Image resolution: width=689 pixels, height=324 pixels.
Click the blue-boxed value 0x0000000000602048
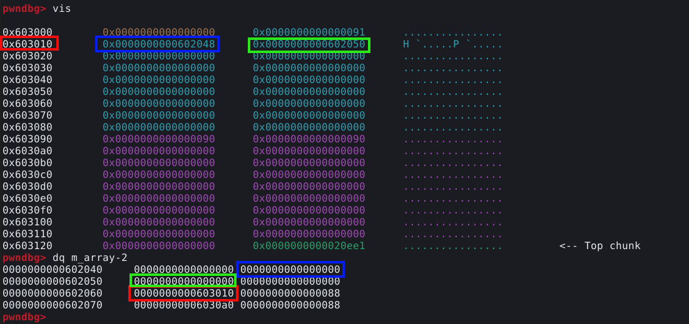point(158,44)
